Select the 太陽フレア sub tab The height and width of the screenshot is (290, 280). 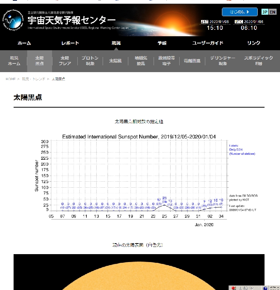[x=65, y=61]
